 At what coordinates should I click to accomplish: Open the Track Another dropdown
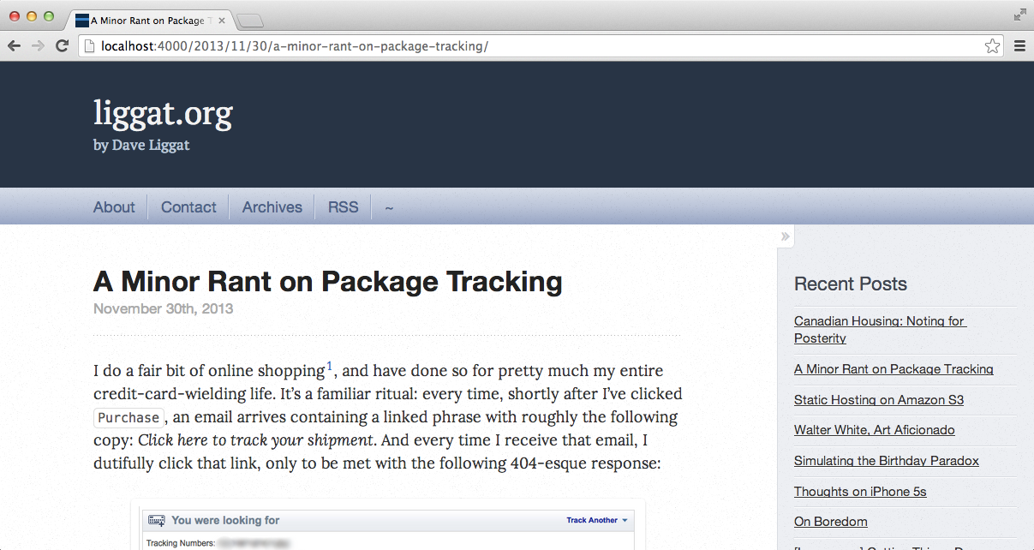(597, 520)
